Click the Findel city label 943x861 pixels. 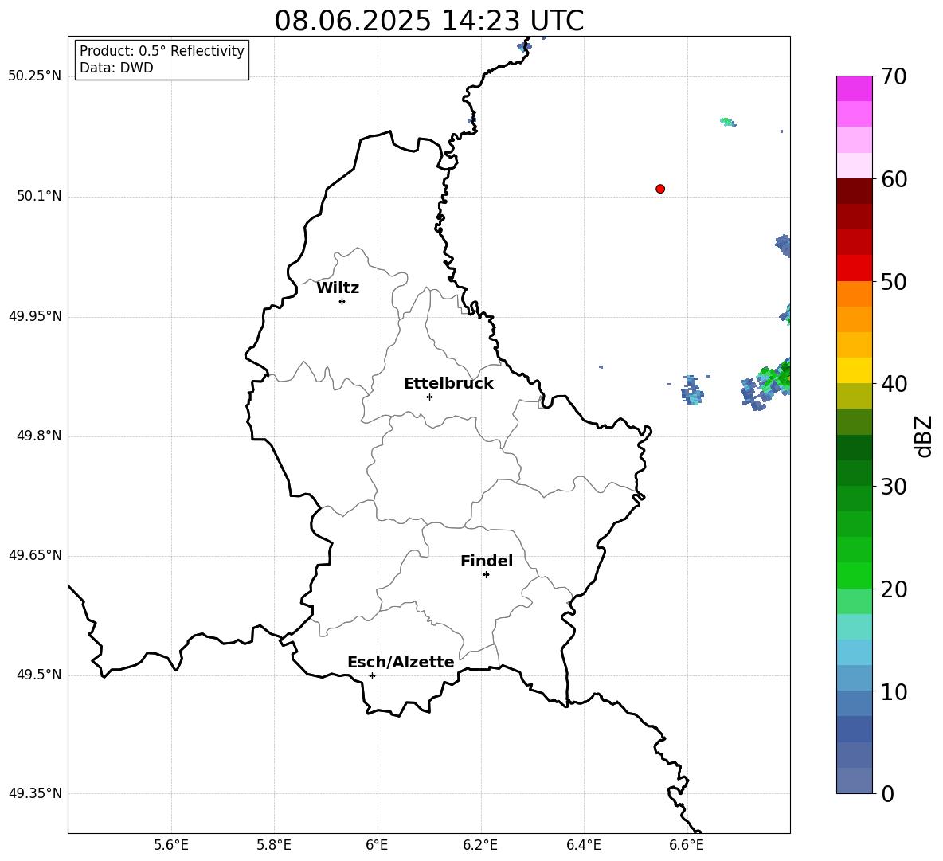coord(487,561)
